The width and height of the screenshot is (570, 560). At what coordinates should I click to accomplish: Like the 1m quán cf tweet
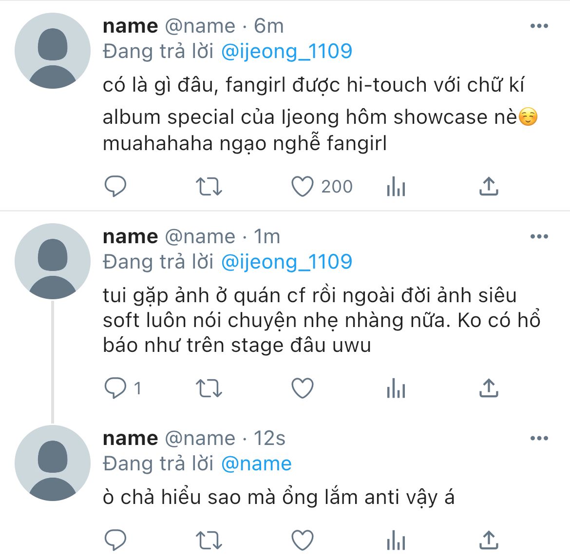coord(302,388)
